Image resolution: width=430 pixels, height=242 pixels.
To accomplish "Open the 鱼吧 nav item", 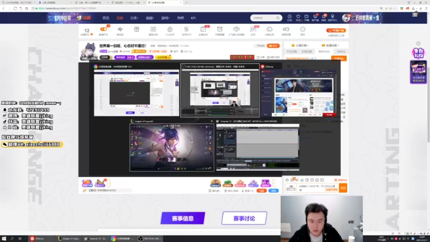I will point(180,18).
